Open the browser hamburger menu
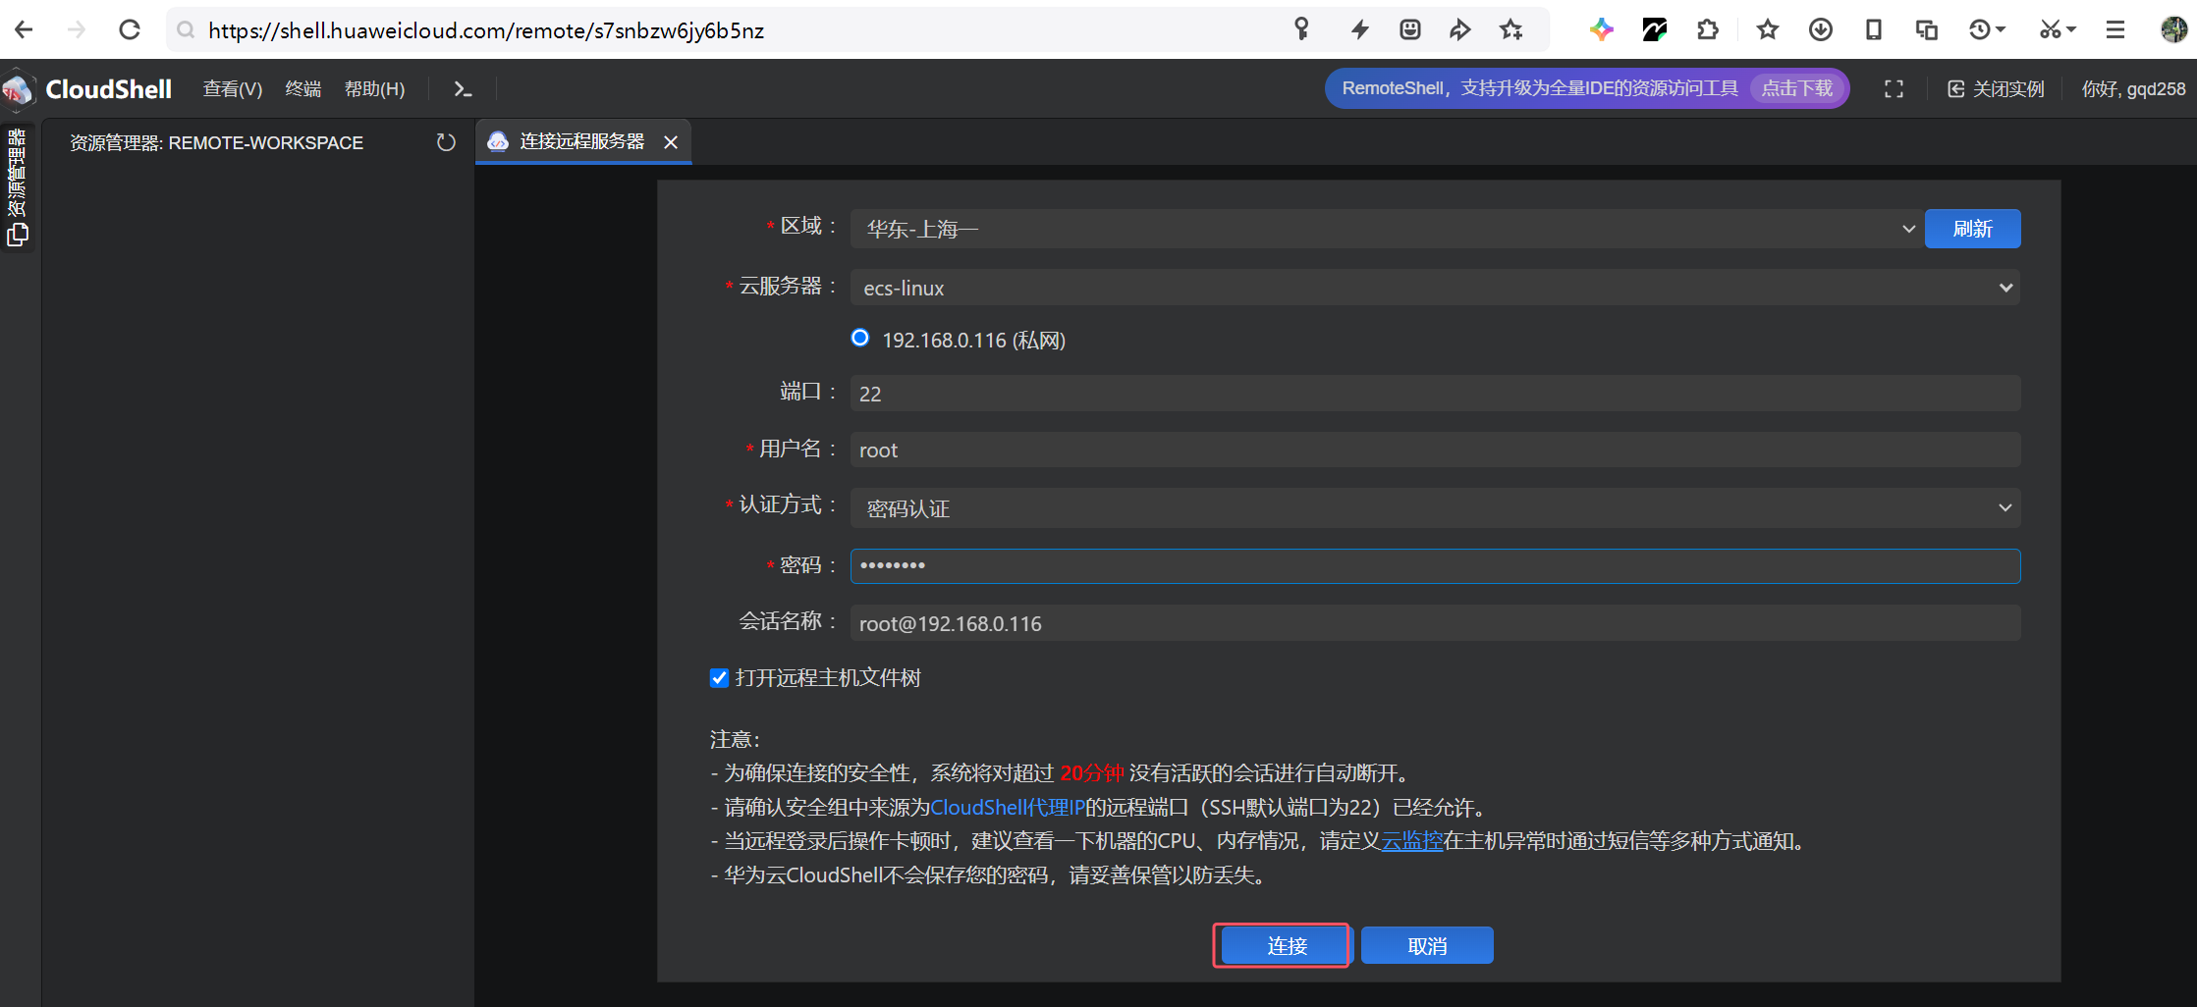 pyautogui.click(x=2115, y=29)
